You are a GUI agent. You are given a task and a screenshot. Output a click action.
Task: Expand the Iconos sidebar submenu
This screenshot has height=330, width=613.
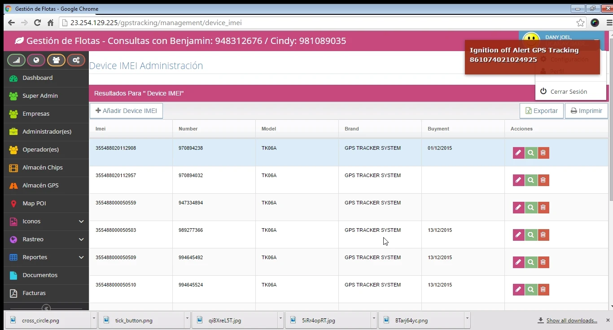(81, 221)
